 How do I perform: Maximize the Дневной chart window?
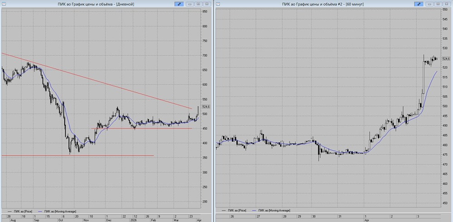pos(198,4)
